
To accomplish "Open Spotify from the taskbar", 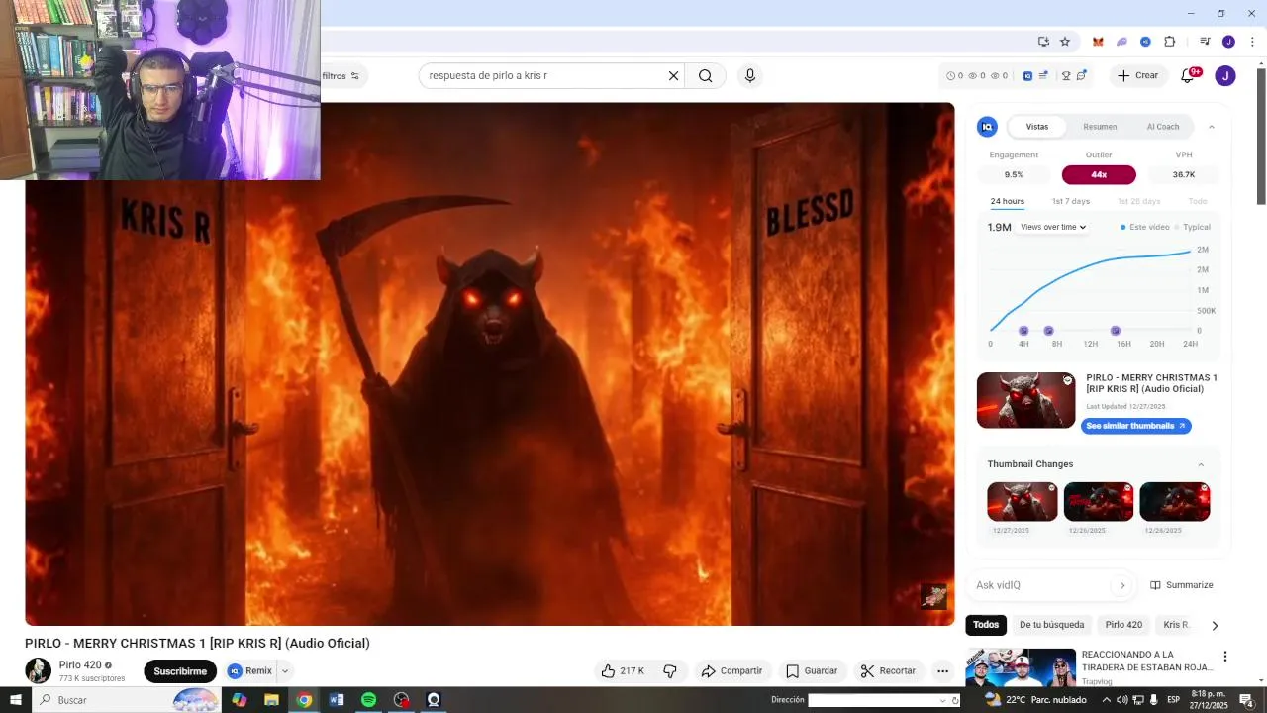I will pyautogui.click(x=368, y=700).
